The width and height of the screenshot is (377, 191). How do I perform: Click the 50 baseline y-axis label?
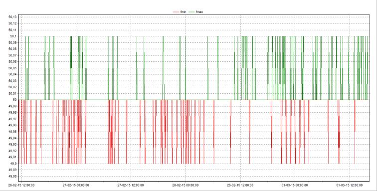(x=14, y=100)
